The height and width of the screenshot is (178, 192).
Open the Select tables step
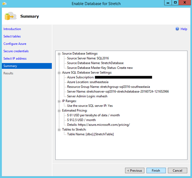pos(12,36)
